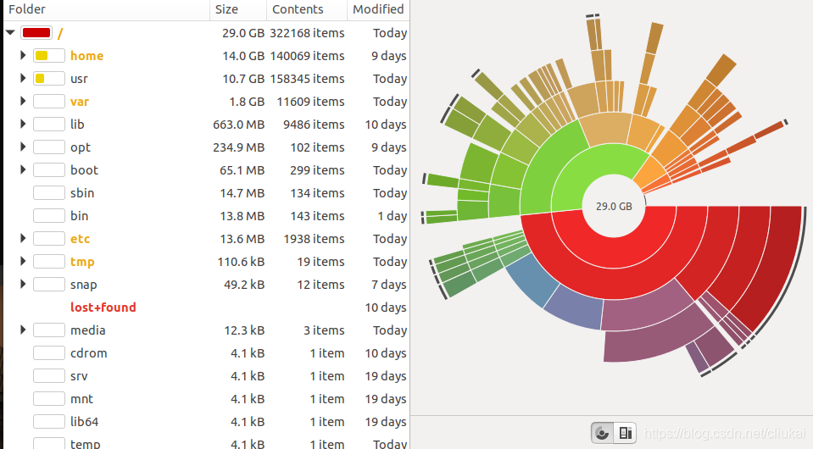Click the red usage bar for /
Screen dimensions: 813x449
(36, 33)
